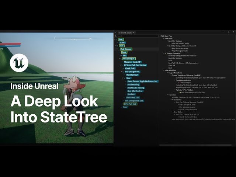236x177 pixels.
Task: Collapse the Play Dialogue state arrow
Action: (x=119, y=59)
